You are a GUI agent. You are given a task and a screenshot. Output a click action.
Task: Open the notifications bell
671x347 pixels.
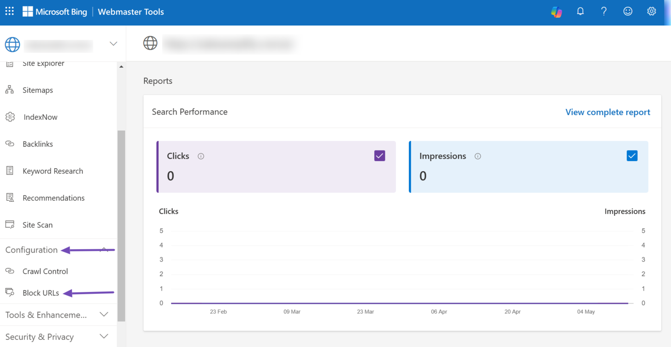(x=580, y=12)
